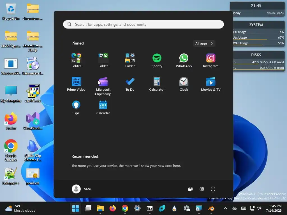Open the Tips app
The width and height of the screenshot is (287, 215).
76,108
